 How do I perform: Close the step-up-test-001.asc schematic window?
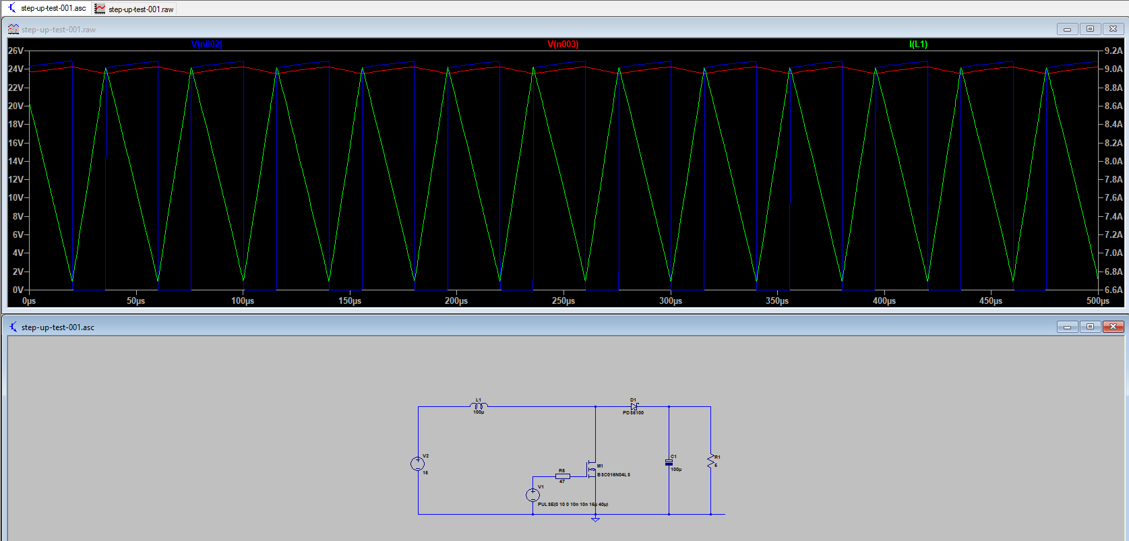coord(1113,327)
